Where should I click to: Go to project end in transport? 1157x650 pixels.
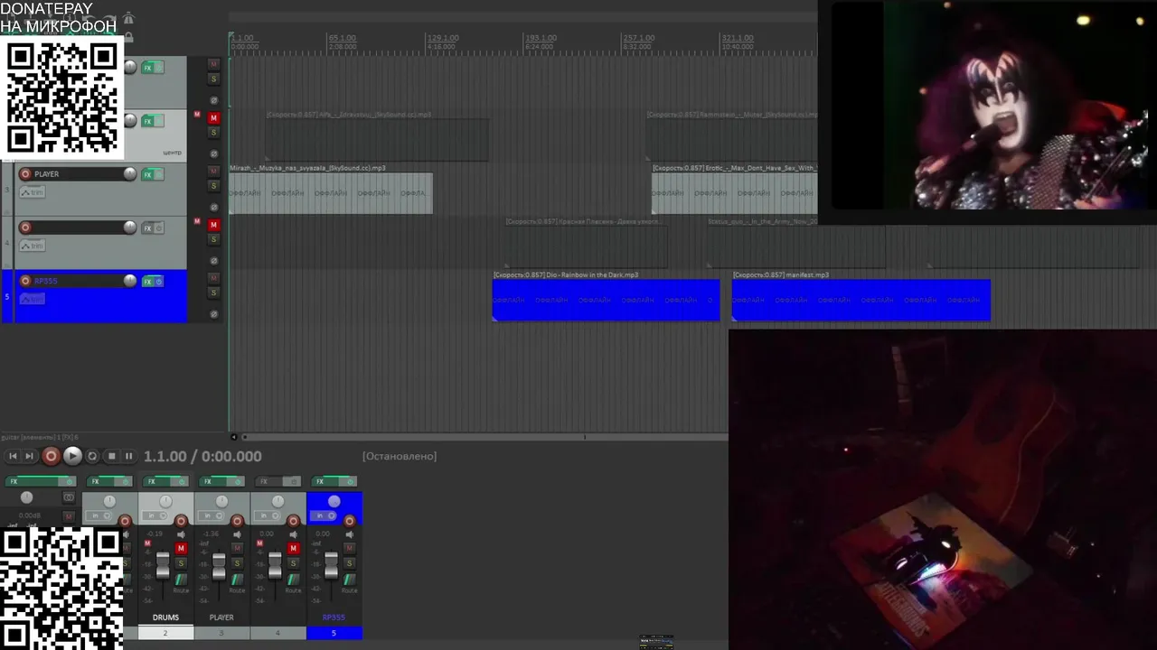tap(29, 456)
